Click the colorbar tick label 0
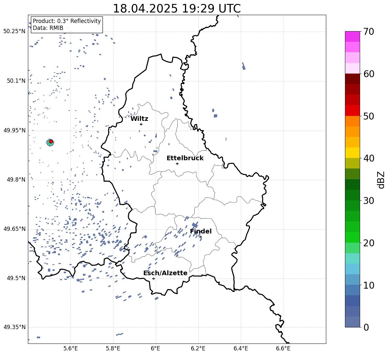Viewport: 389px width, 355px height. [366, 327]
